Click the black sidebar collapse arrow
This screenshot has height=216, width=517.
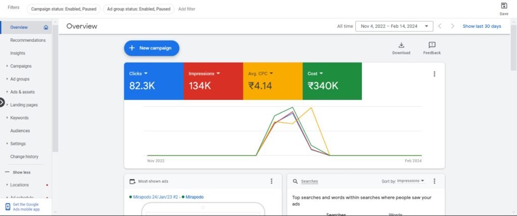(x=2, y=102)
